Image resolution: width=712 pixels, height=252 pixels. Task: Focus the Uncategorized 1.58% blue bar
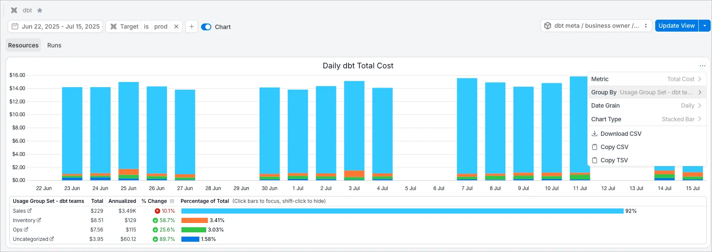(x=190, y=239)
